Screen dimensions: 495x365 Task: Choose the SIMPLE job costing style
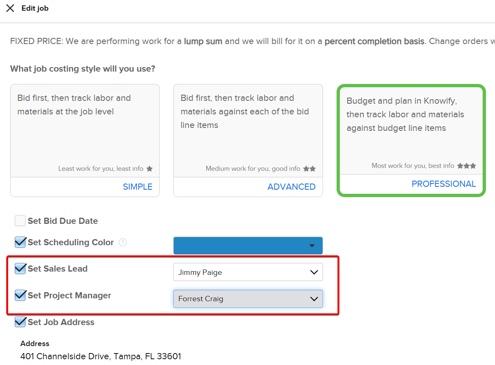[137, 187]
